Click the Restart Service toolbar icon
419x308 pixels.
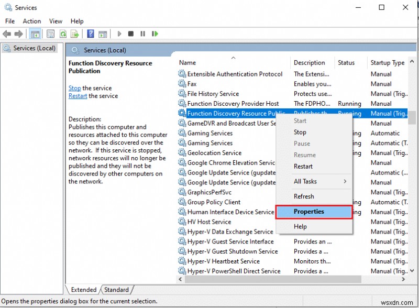[155, 34]
